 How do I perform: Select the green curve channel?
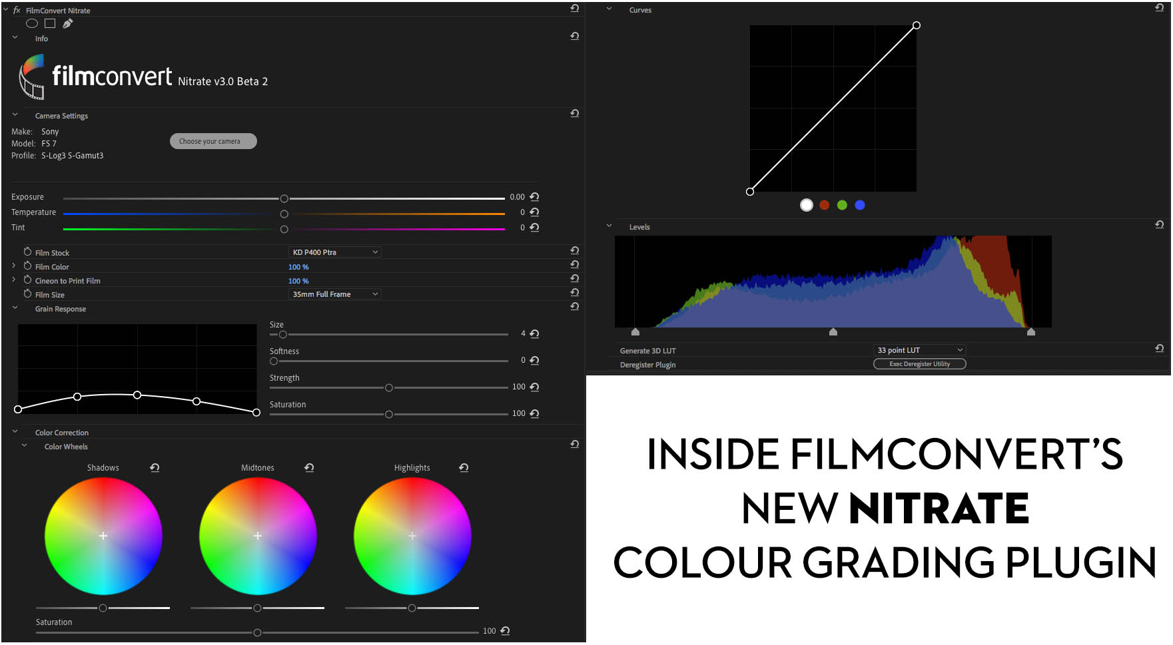[842, 205]
